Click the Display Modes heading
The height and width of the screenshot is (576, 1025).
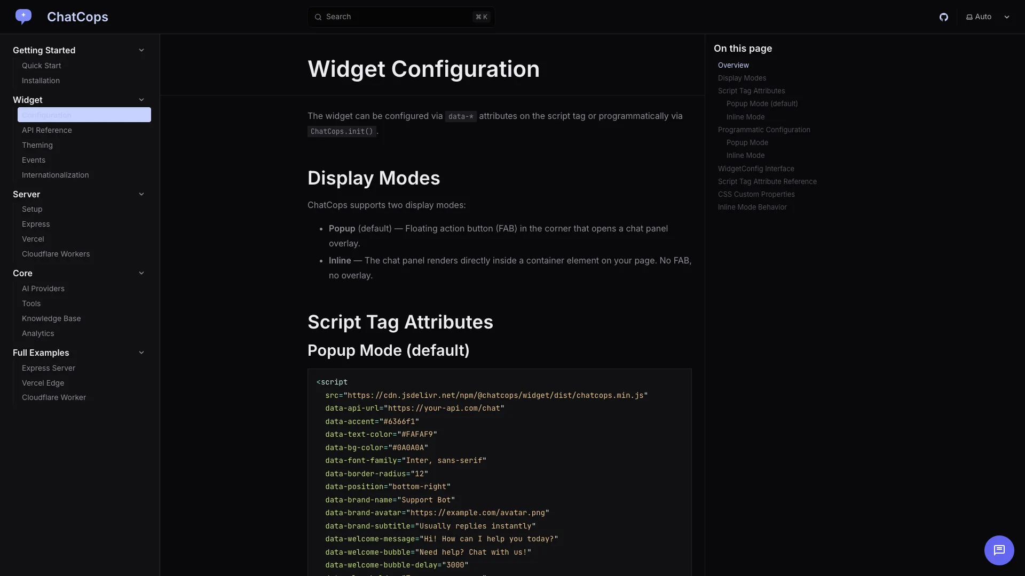coord(374,178)
